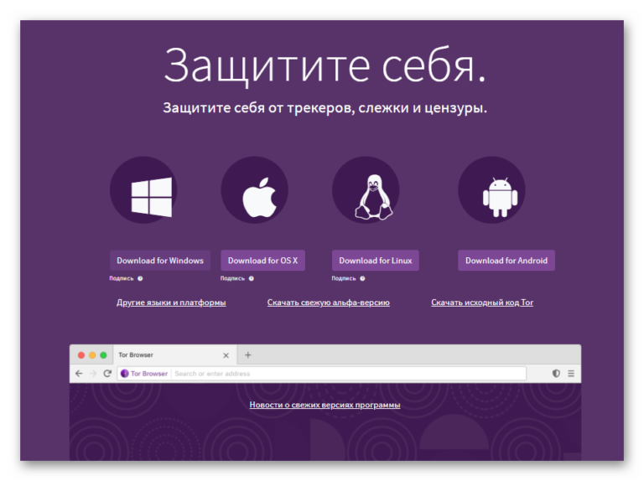Reload page icon in Tor Browser mockup
Image resolution: width=644 pixels, height=481 pixels.
107,374
